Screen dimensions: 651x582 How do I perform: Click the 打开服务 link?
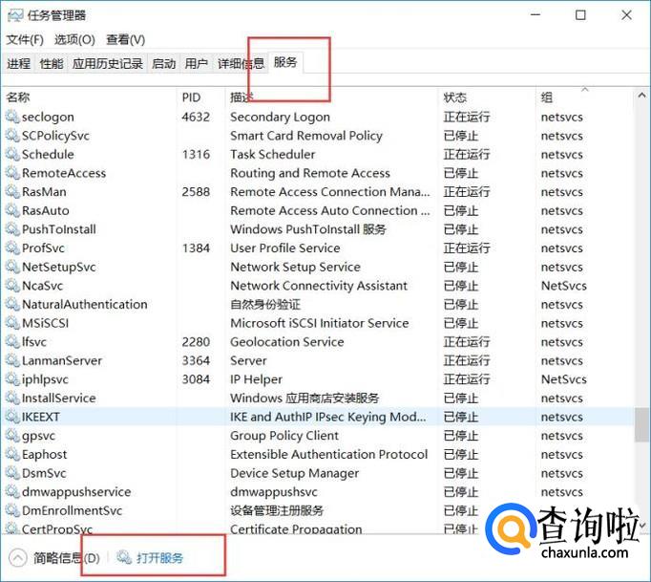coord(158,557)
